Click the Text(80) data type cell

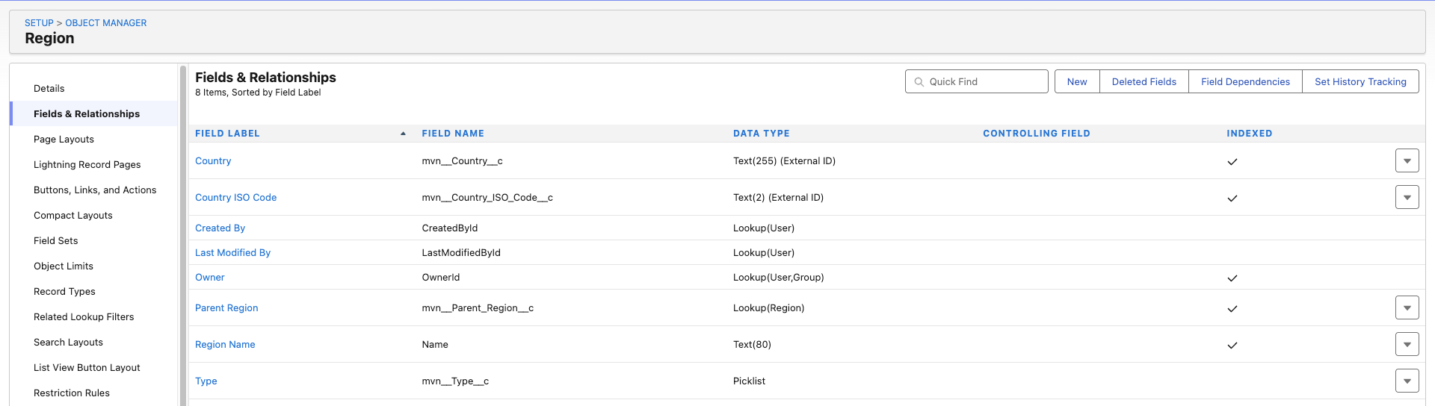tap(752, 344)
